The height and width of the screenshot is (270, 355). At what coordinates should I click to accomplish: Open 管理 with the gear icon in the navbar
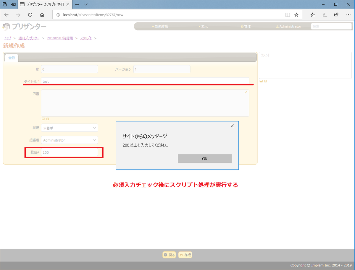pos(246,26)
